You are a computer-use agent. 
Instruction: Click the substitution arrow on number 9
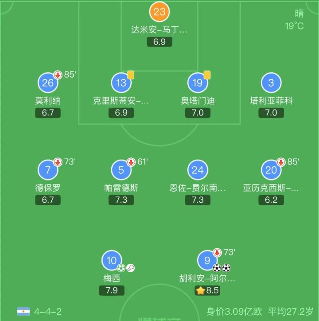[x=217, y=253]
